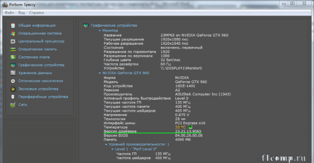Open the Вид menu
Screen dimensions: 314x163
21,13
